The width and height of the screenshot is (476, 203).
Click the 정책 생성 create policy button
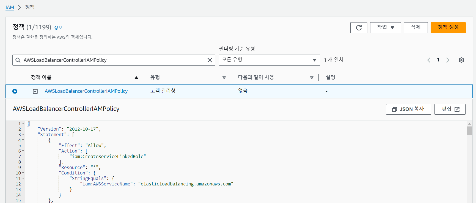pyautogui.click(x=448, y=28)
